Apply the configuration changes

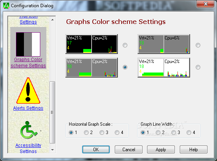pos(161,149)
